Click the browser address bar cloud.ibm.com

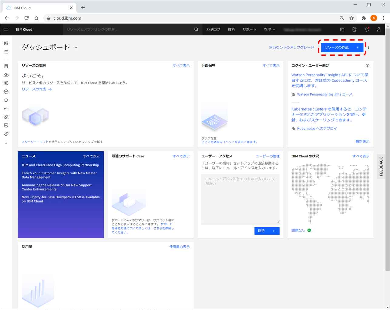point(194,18)
